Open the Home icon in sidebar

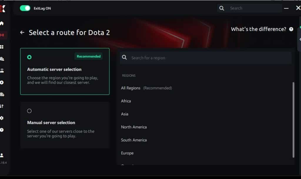point(2,23)
